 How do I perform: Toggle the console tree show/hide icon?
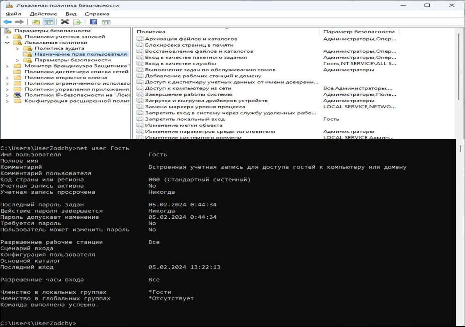[49, 22]
